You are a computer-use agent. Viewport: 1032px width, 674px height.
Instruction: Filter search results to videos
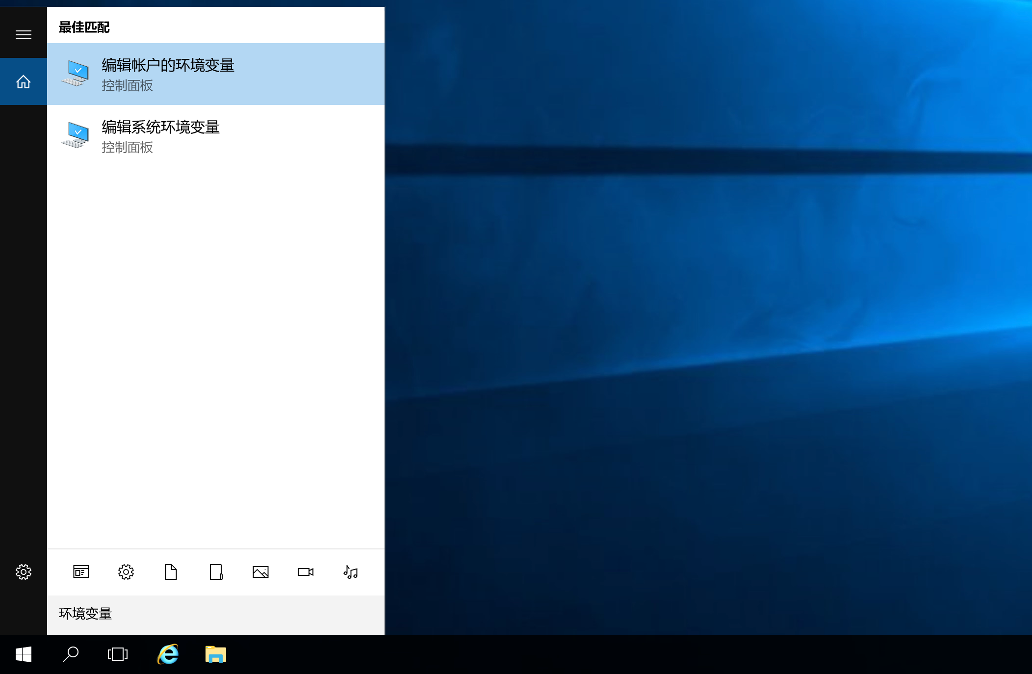[305, 572]
